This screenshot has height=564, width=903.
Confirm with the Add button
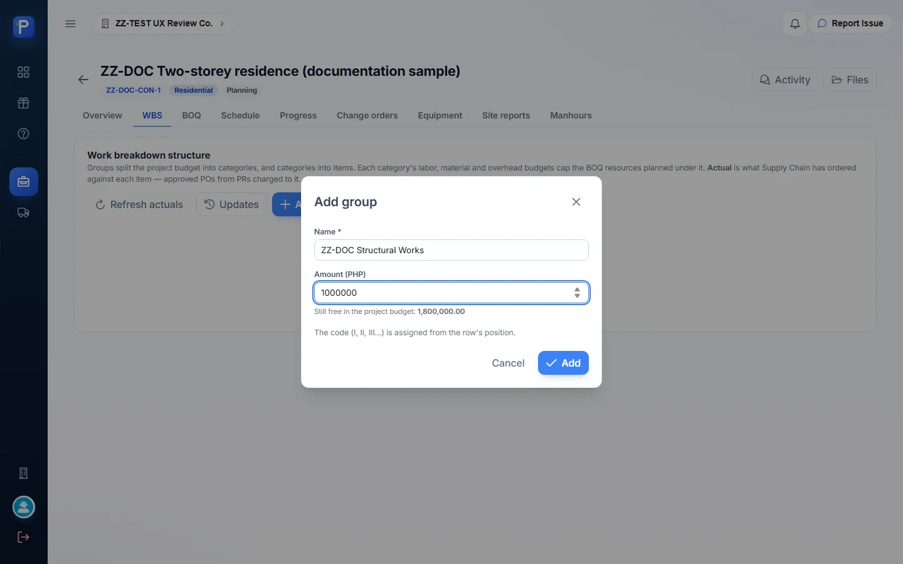tap(563, 363)
